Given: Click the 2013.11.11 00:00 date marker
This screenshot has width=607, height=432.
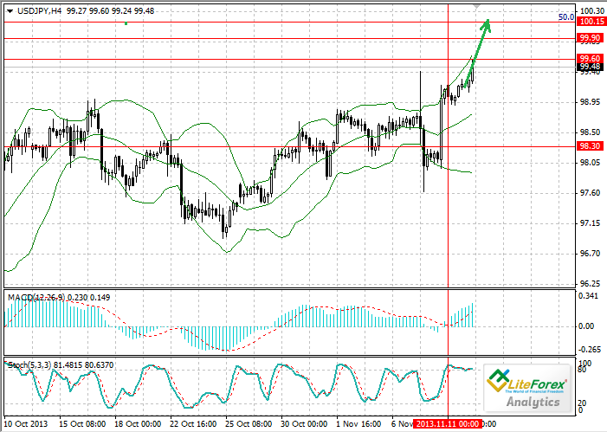Looking at the screenshot, I should click(448, 423).
